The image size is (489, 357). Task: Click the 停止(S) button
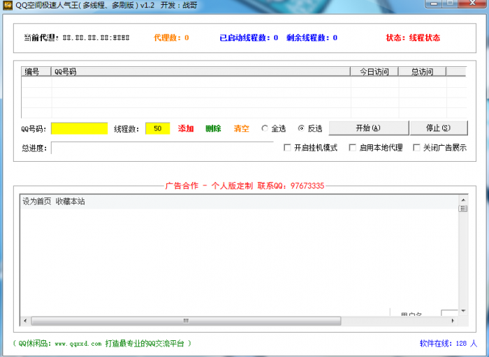439,128
